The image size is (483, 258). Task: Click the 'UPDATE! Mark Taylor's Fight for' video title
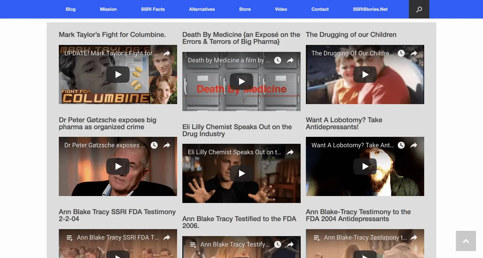[111, 53]
